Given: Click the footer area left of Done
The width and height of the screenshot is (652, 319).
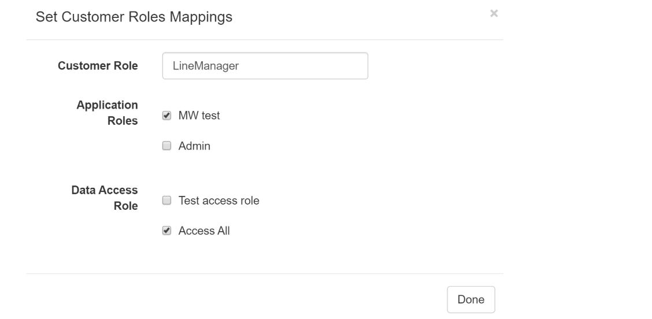Looking at the screenshot, I should coord(231,299).
